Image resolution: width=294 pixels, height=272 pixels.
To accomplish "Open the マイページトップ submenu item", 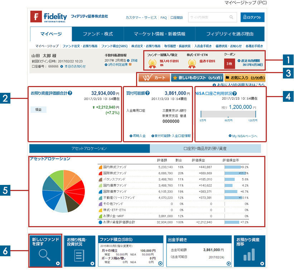I will pos(47,46).
